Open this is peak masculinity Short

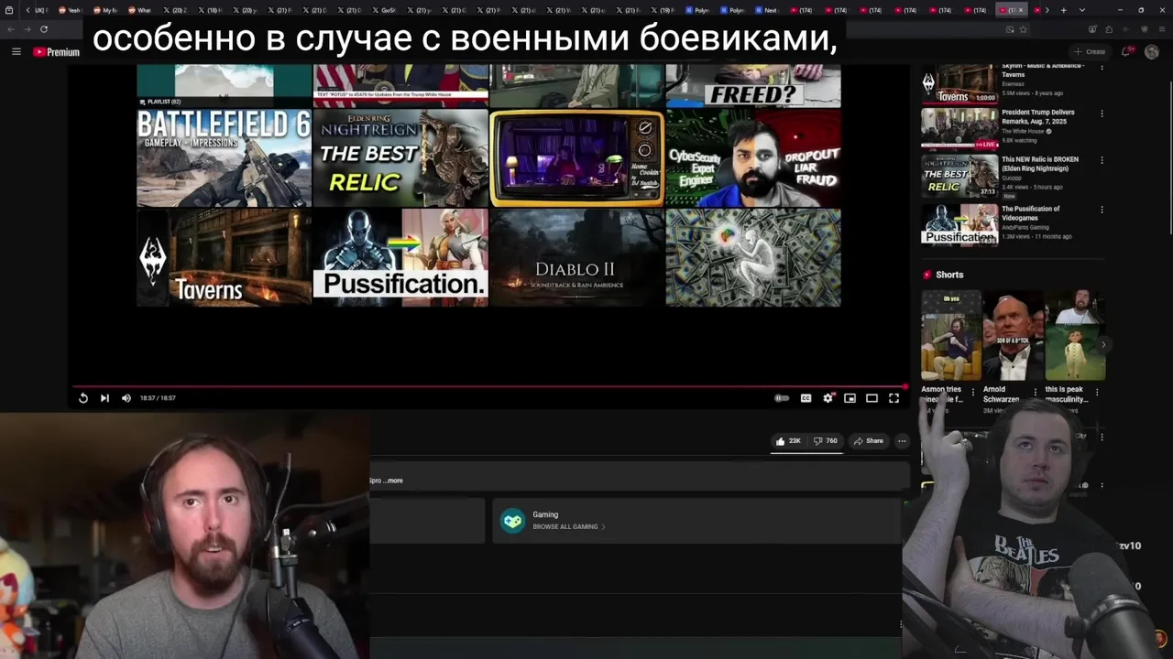click(x=1075, y=336)
